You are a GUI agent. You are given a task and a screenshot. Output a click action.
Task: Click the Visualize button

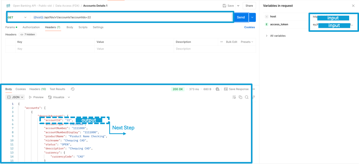click(x=56, y=97)
